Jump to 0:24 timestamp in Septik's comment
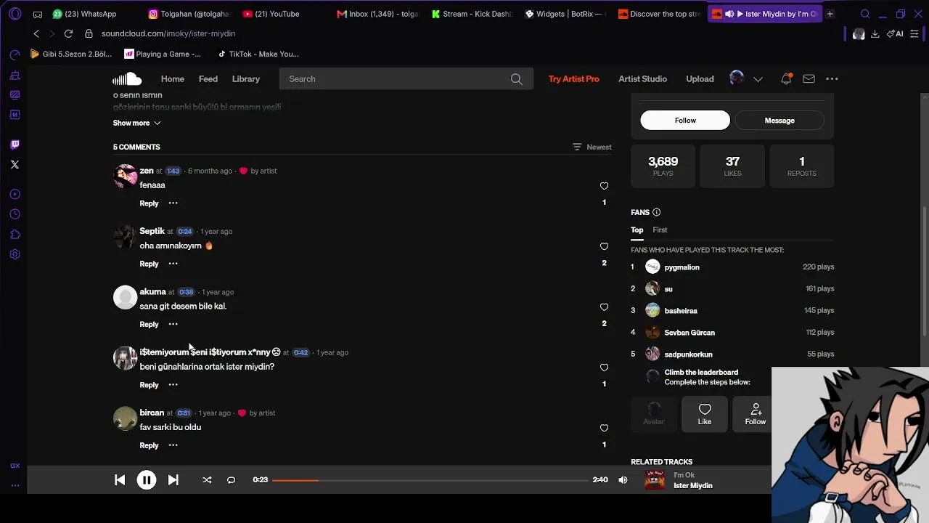929x523 pixels. [x=185, y=231]
